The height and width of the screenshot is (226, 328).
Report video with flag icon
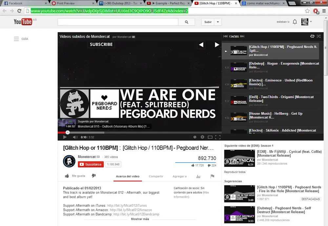(212, 176)
